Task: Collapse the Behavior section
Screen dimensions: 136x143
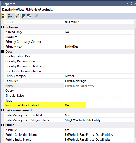Action: coord(3,27)
